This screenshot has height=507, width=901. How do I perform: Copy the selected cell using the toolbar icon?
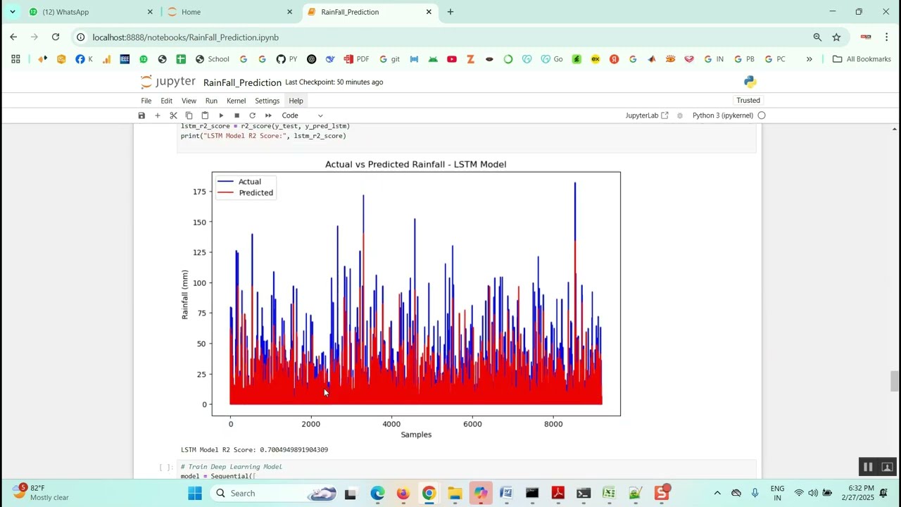tap(189, 115)
